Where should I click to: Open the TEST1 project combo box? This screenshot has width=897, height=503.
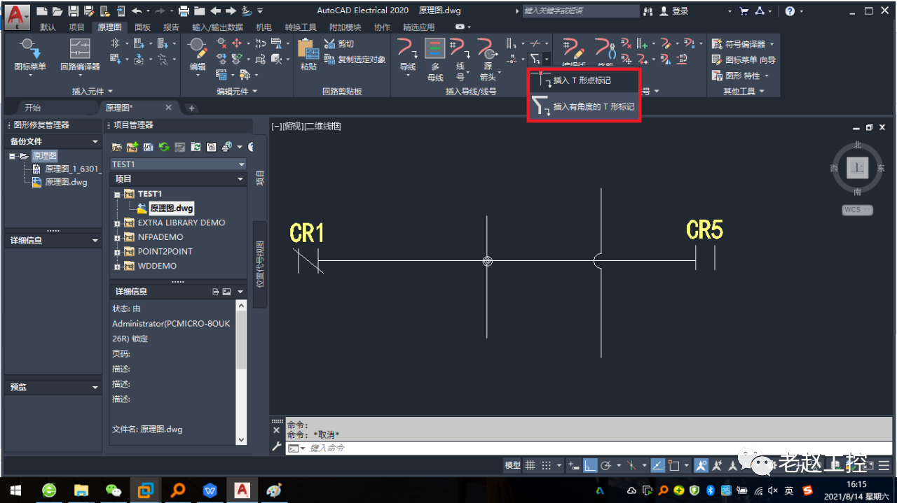(179, 164)
